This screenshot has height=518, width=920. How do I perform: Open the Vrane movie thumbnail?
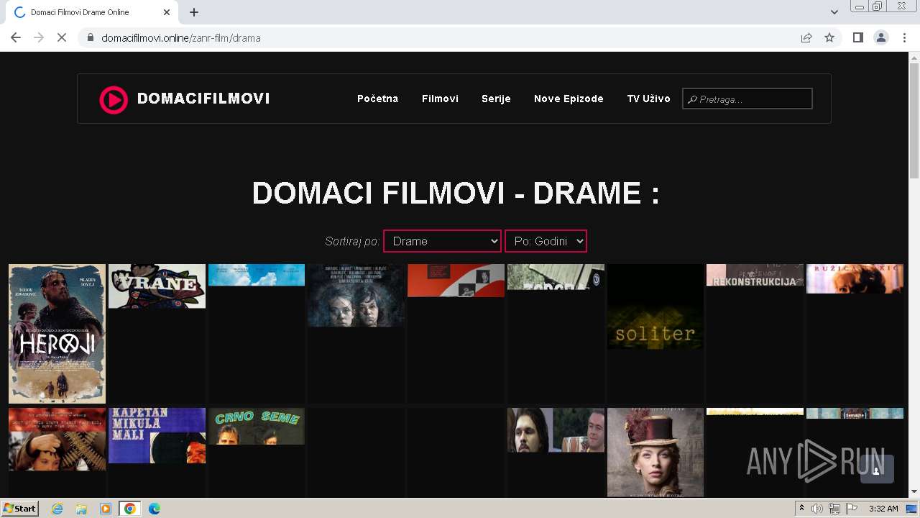pos(157,286)
